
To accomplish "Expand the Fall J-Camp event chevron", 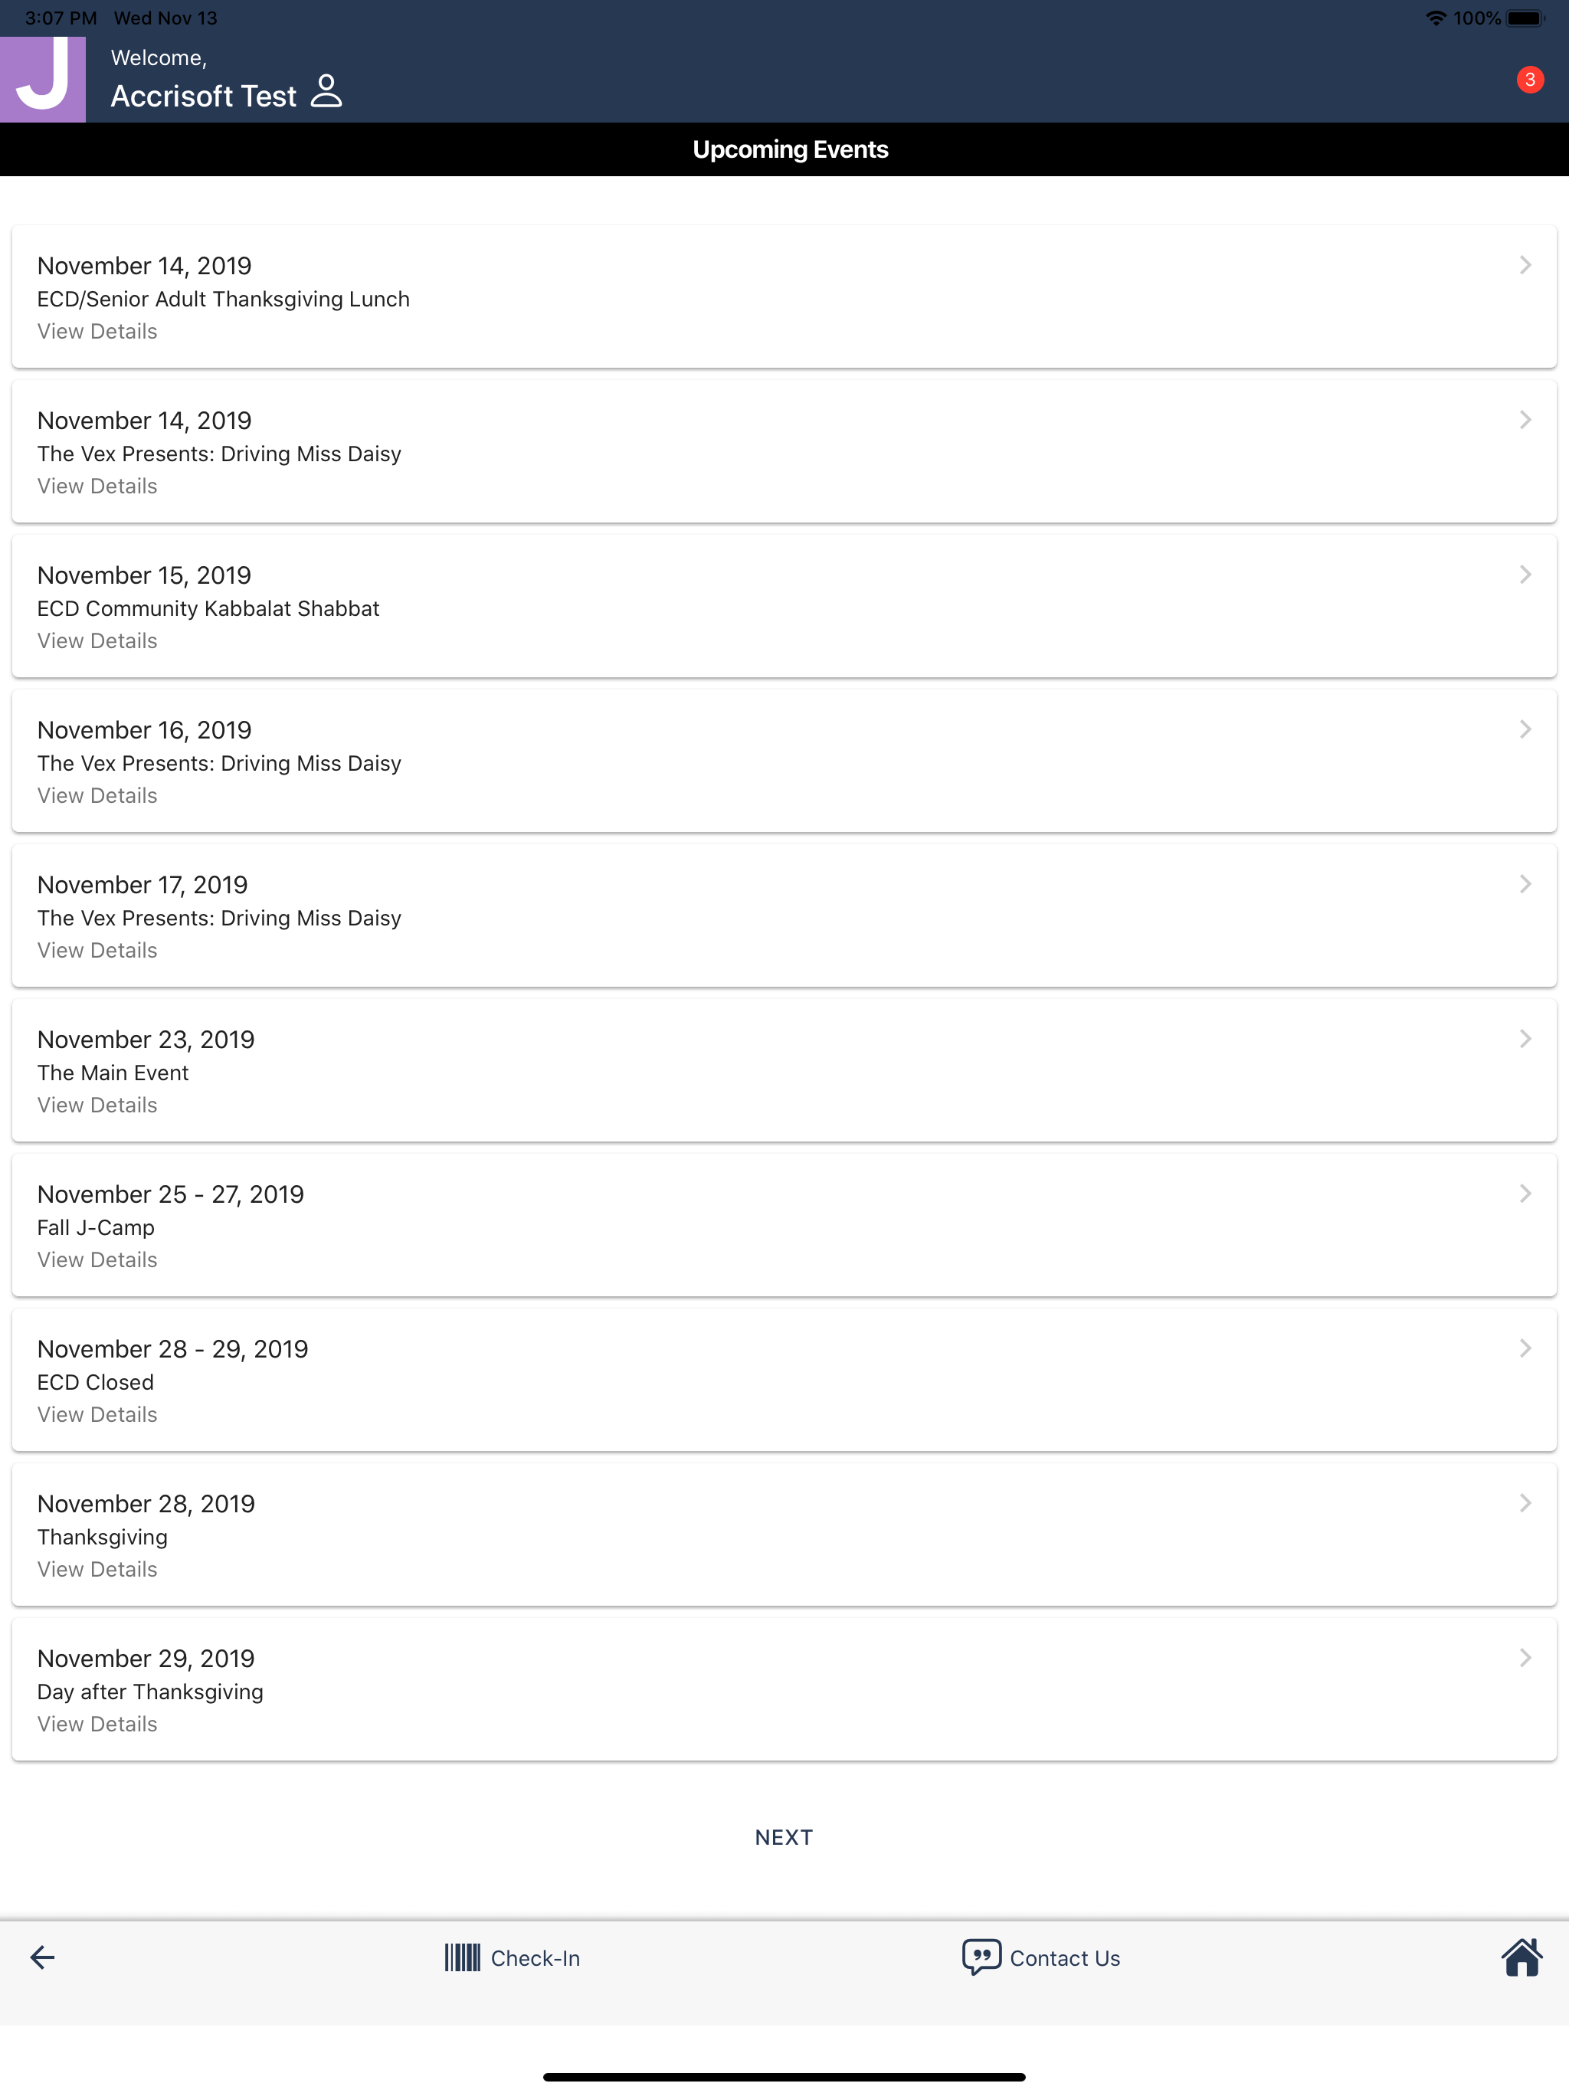I will click(x=1525, y=1193).
